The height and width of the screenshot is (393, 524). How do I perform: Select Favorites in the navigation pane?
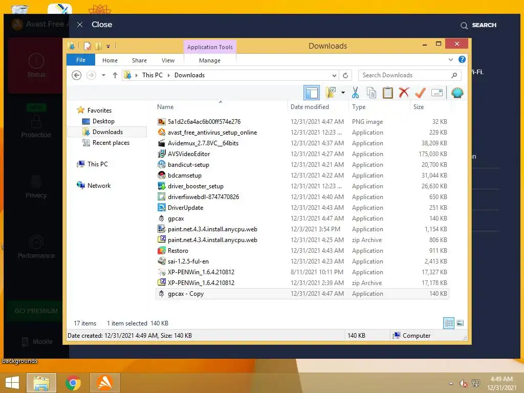pos(99,111)
